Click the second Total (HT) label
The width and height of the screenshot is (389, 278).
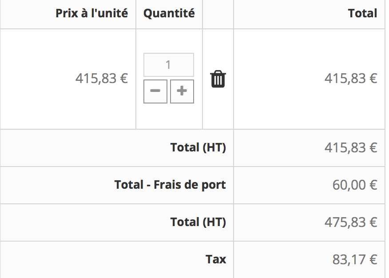pos(198,222)
